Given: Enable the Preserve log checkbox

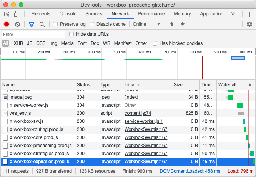Looking at the screenshot, I should click(x=55, y=24).
